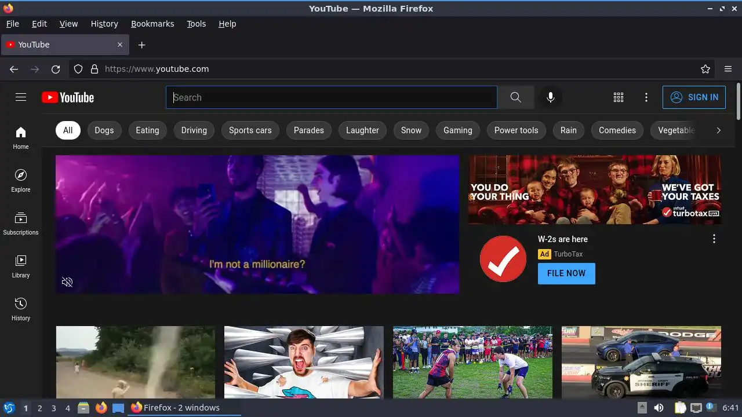The image size is (742, 417).
Task: Open the Edit menu
Action: point(39,24)
